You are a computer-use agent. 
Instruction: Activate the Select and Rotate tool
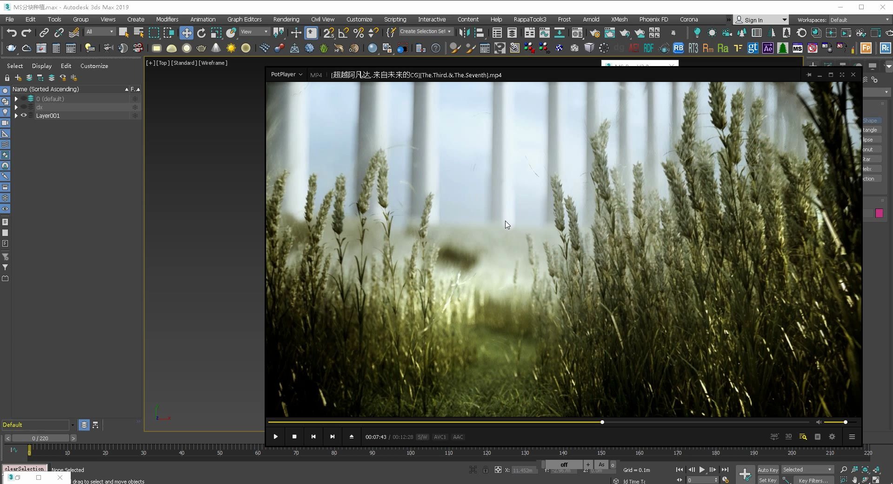click(201, 33)
